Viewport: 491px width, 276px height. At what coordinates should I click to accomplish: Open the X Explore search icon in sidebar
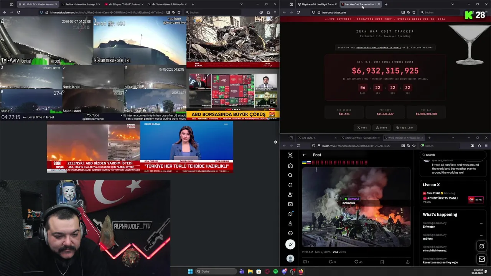(x=290, y=175)
